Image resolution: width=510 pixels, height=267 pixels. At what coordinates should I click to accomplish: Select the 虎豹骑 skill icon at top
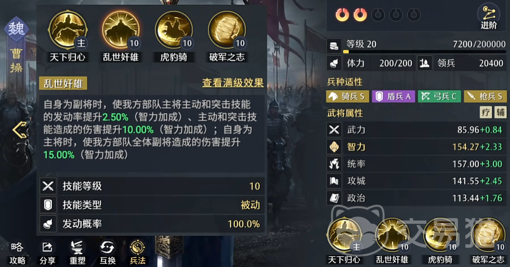(x=174, y=30)
